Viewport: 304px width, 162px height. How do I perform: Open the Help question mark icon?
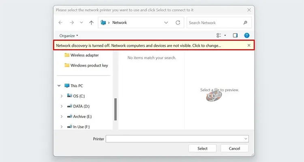coord(247,36)
